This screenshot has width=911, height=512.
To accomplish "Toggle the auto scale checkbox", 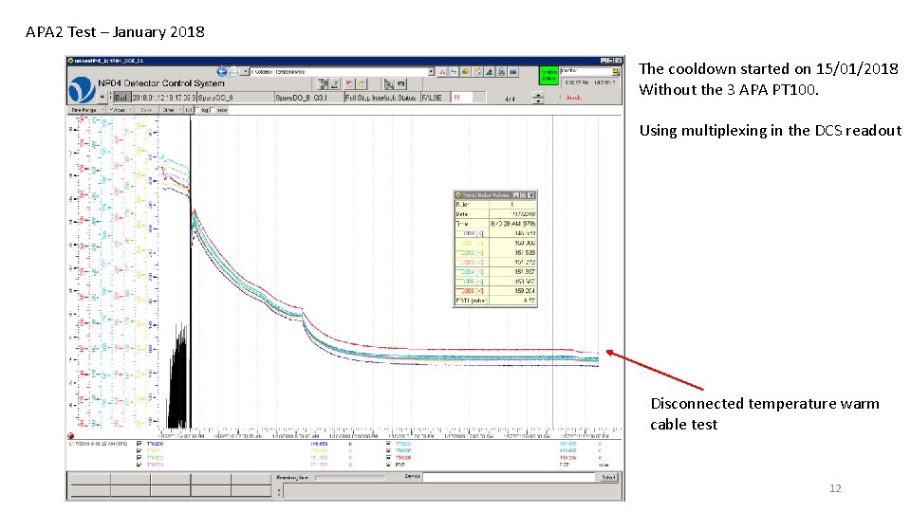I will pyautogui.click(x=212, y=110).
